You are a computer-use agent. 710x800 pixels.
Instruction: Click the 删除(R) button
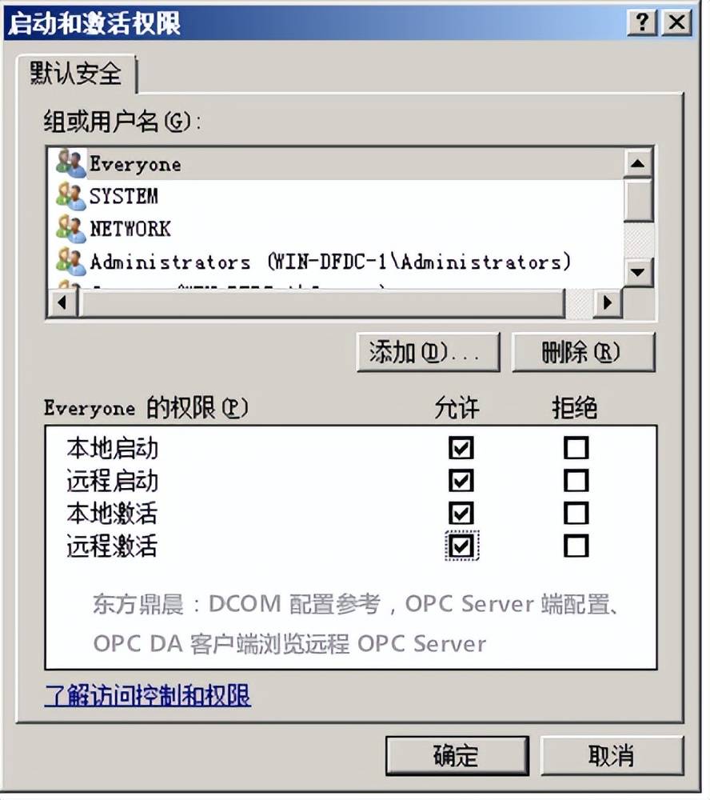tap(583, 353)
